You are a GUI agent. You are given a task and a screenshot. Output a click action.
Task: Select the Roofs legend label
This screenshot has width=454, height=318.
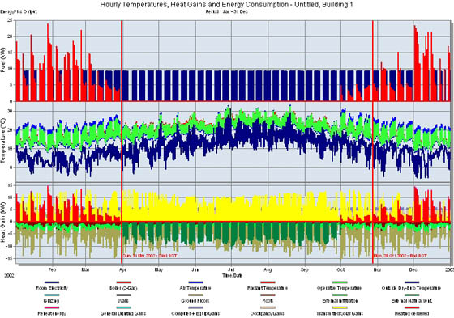pyautogui.click(x=268, y=301)
